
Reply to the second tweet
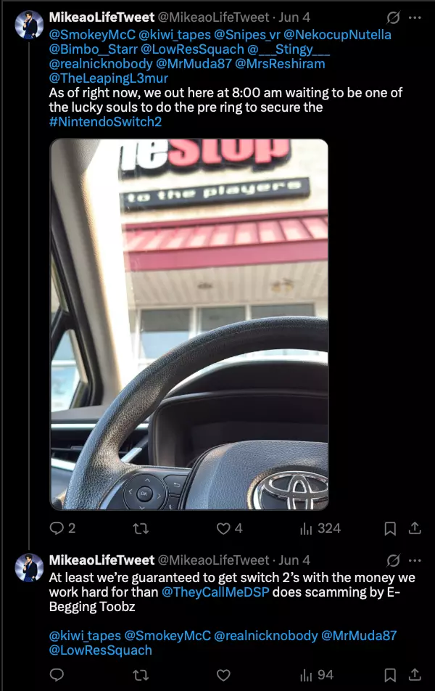point(57,675)
